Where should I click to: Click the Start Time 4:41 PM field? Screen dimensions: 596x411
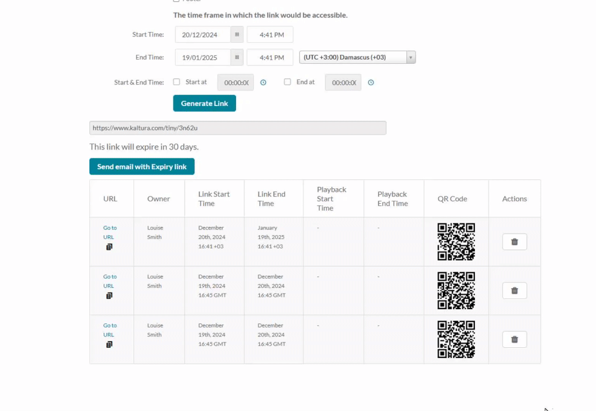(x=270, y=35)
